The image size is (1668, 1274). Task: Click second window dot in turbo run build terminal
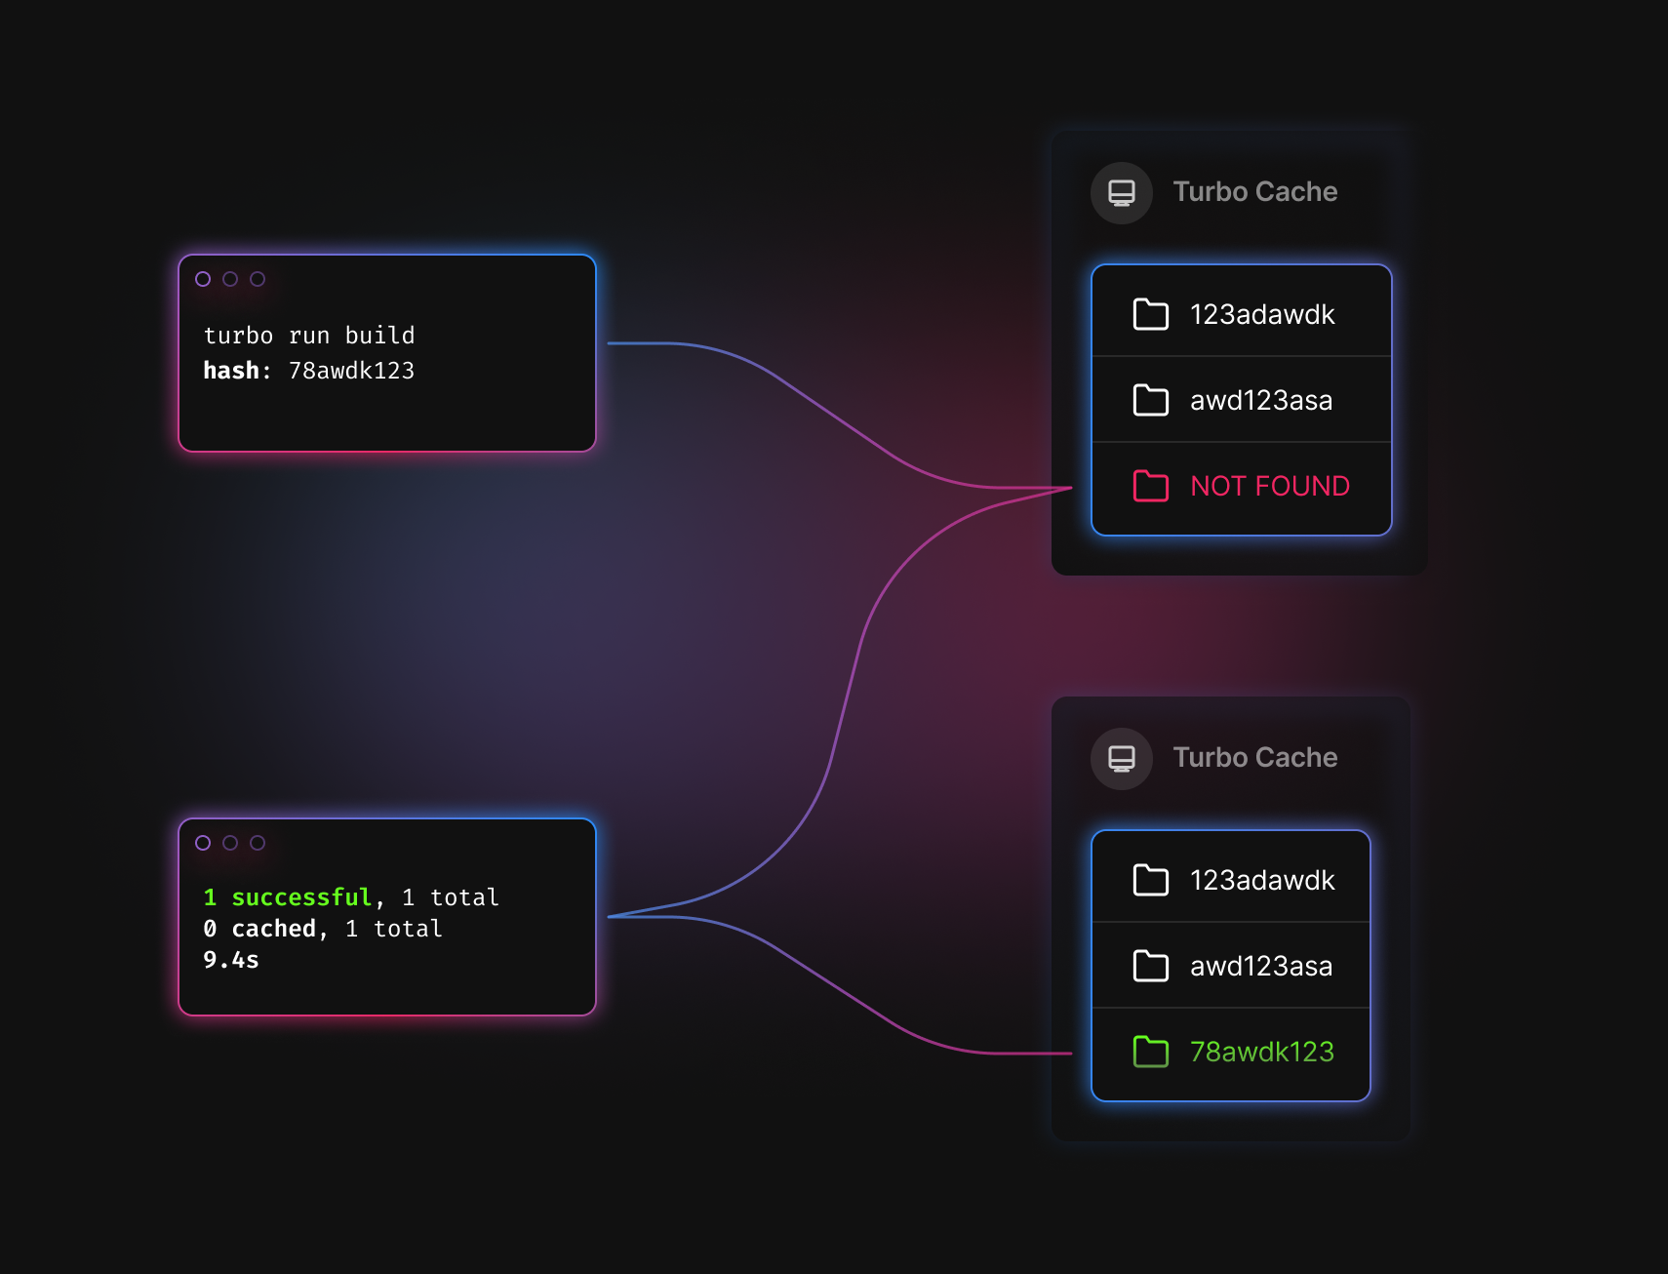click(x=230, y=279)
